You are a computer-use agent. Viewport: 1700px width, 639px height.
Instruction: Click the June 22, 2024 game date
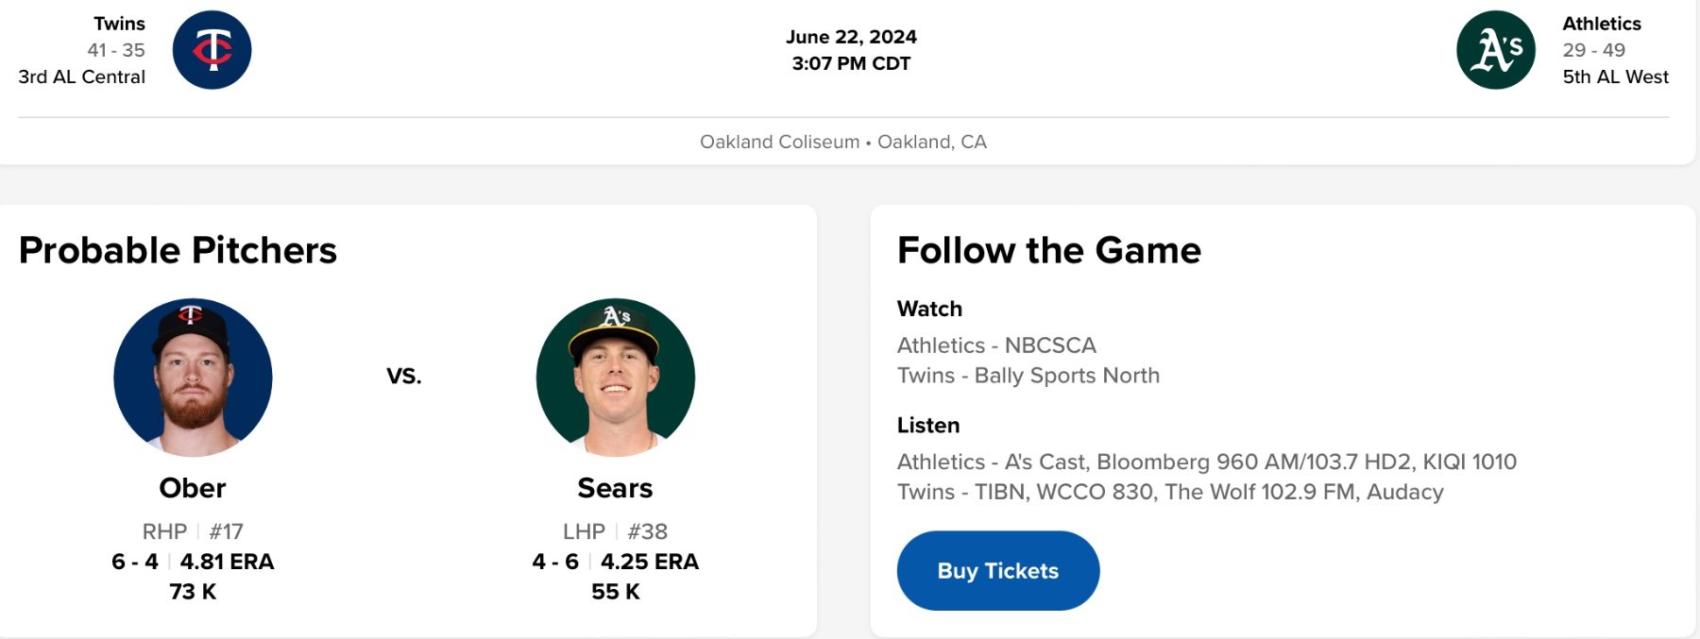coord(851,37)
